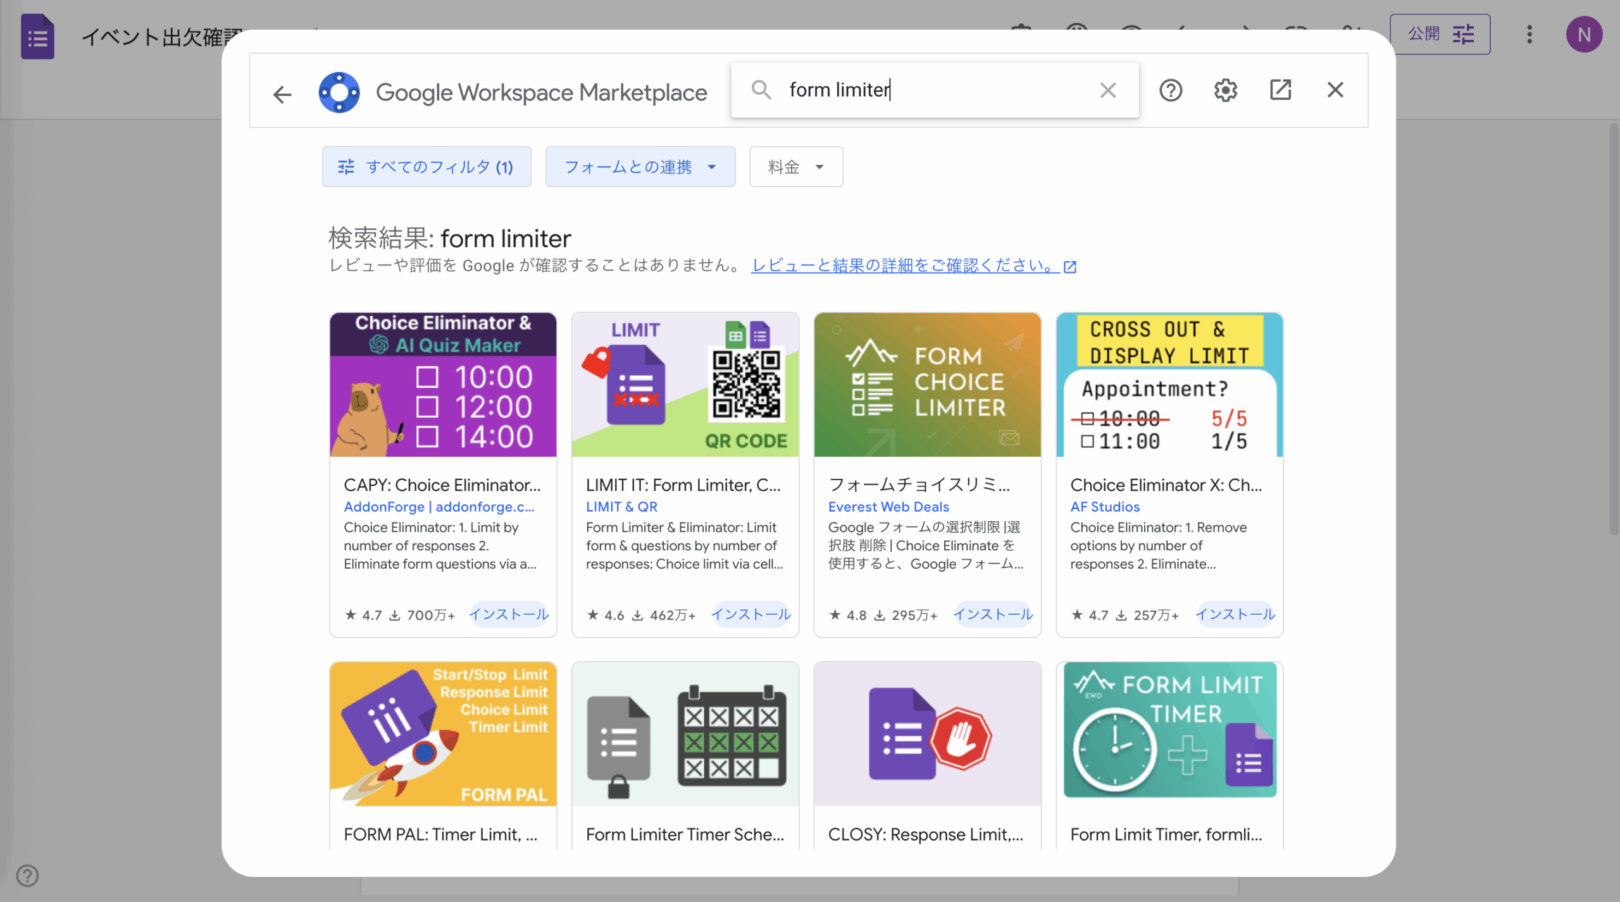
Task: Open the LIMIT IT QR code thumbnail
Action: pos(685,385)
